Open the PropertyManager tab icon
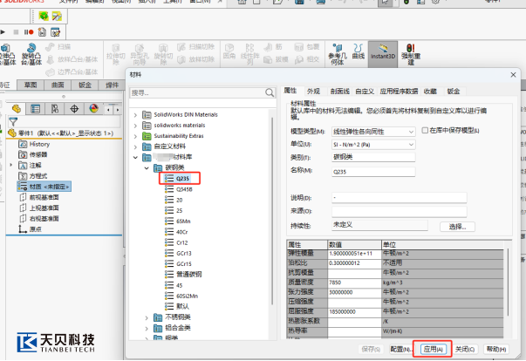 tap(35, 109)
